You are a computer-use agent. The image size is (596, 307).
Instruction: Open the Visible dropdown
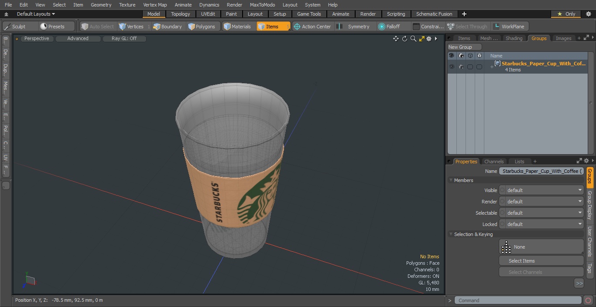[x=545, y=190]
